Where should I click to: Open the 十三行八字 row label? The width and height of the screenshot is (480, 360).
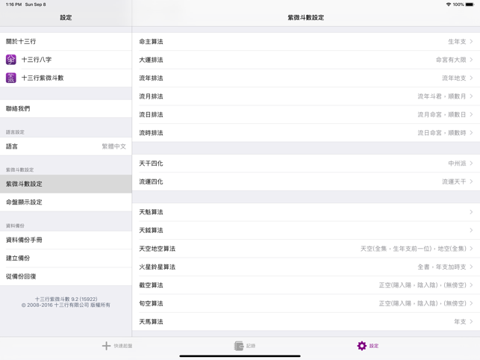click(37, 60)
